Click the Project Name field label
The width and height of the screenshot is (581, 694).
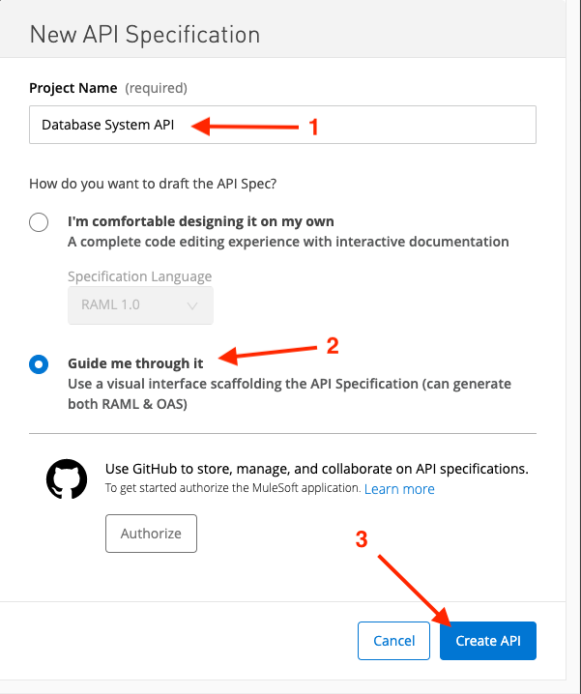pos(73,88)
